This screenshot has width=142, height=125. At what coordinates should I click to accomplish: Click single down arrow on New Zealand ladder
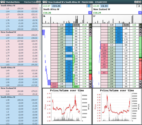pyautogui.click(x=140, y=81)
